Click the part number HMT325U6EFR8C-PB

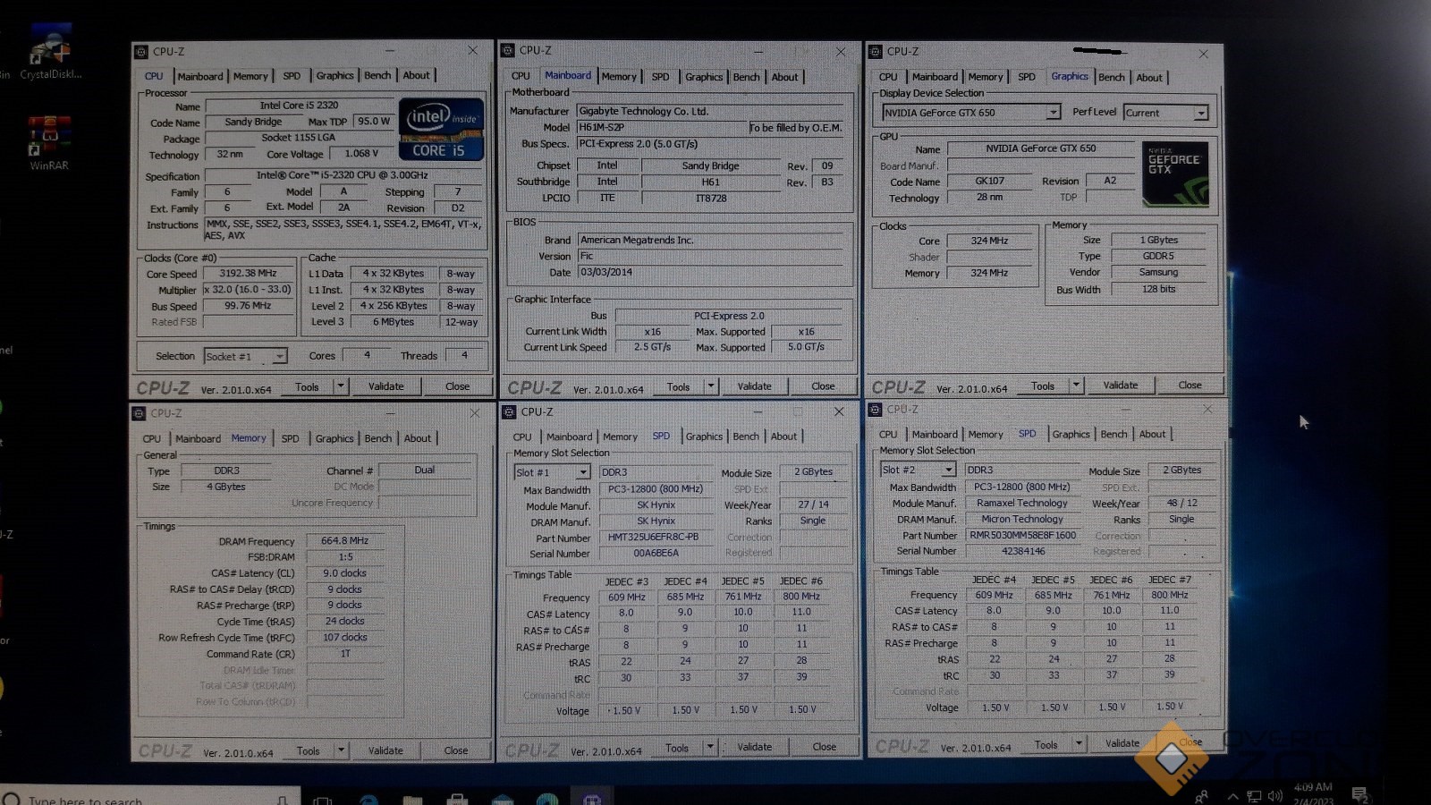pos(655,538)
